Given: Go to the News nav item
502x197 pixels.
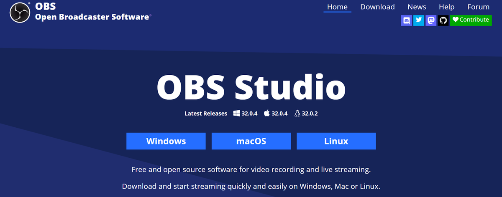Looking at the screenshot, I should tap(417, 7).
